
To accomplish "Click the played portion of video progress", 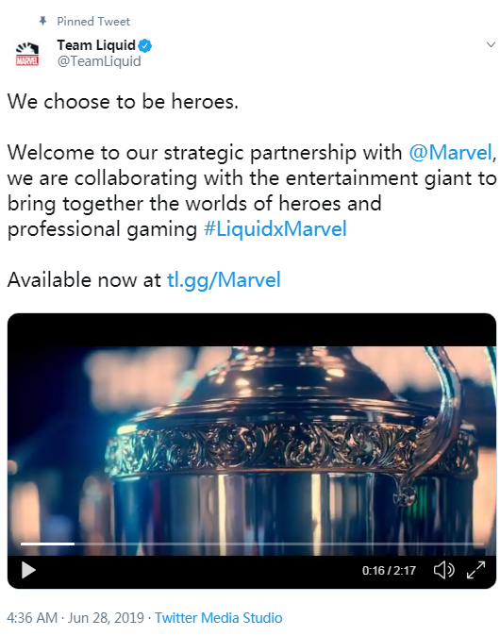I will [47, 544].
